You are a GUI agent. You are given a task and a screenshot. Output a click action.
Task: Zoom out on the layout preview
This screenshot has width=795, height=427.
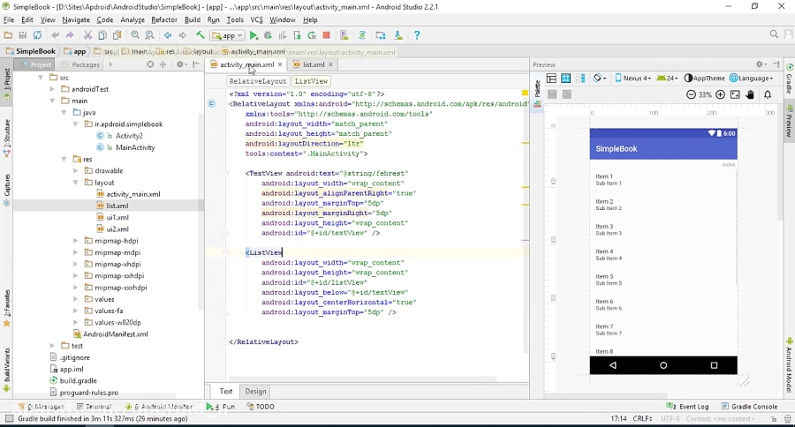click(x=691, y=94)
